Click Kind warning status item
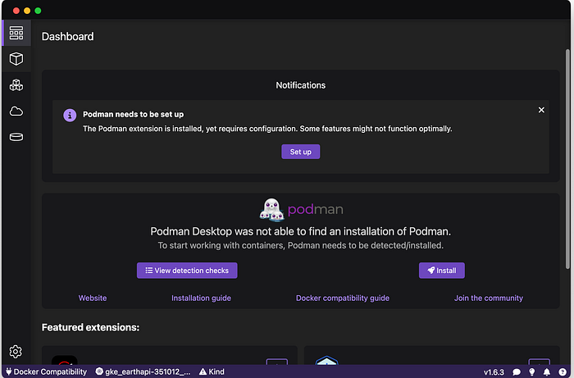This screenshot has height=378, width=574. [x=212, y=371]
